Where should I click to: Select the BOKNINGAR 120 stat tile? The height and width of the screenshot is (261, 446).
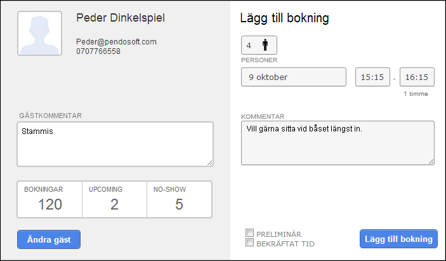coord(49,199)
